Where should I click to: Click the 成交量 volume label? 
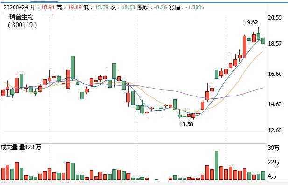(x=9, y=147)
